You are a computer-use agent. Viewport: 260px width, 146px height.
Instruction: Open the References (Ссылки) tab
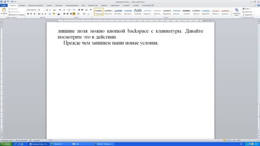(49, 5)
